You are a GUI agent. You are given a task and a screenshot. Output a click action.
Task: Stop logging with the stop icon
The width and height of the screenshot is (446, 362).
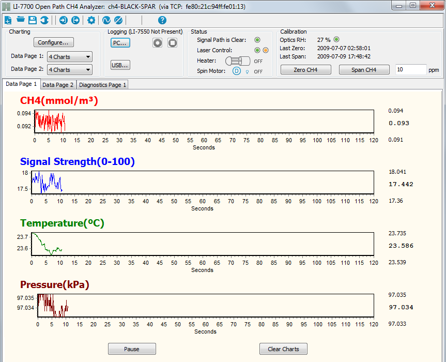click(x=173, y=43)
